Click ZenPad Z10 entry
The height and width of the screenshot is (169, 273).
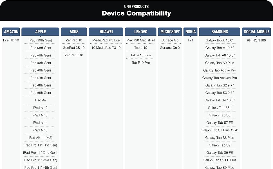74,55
